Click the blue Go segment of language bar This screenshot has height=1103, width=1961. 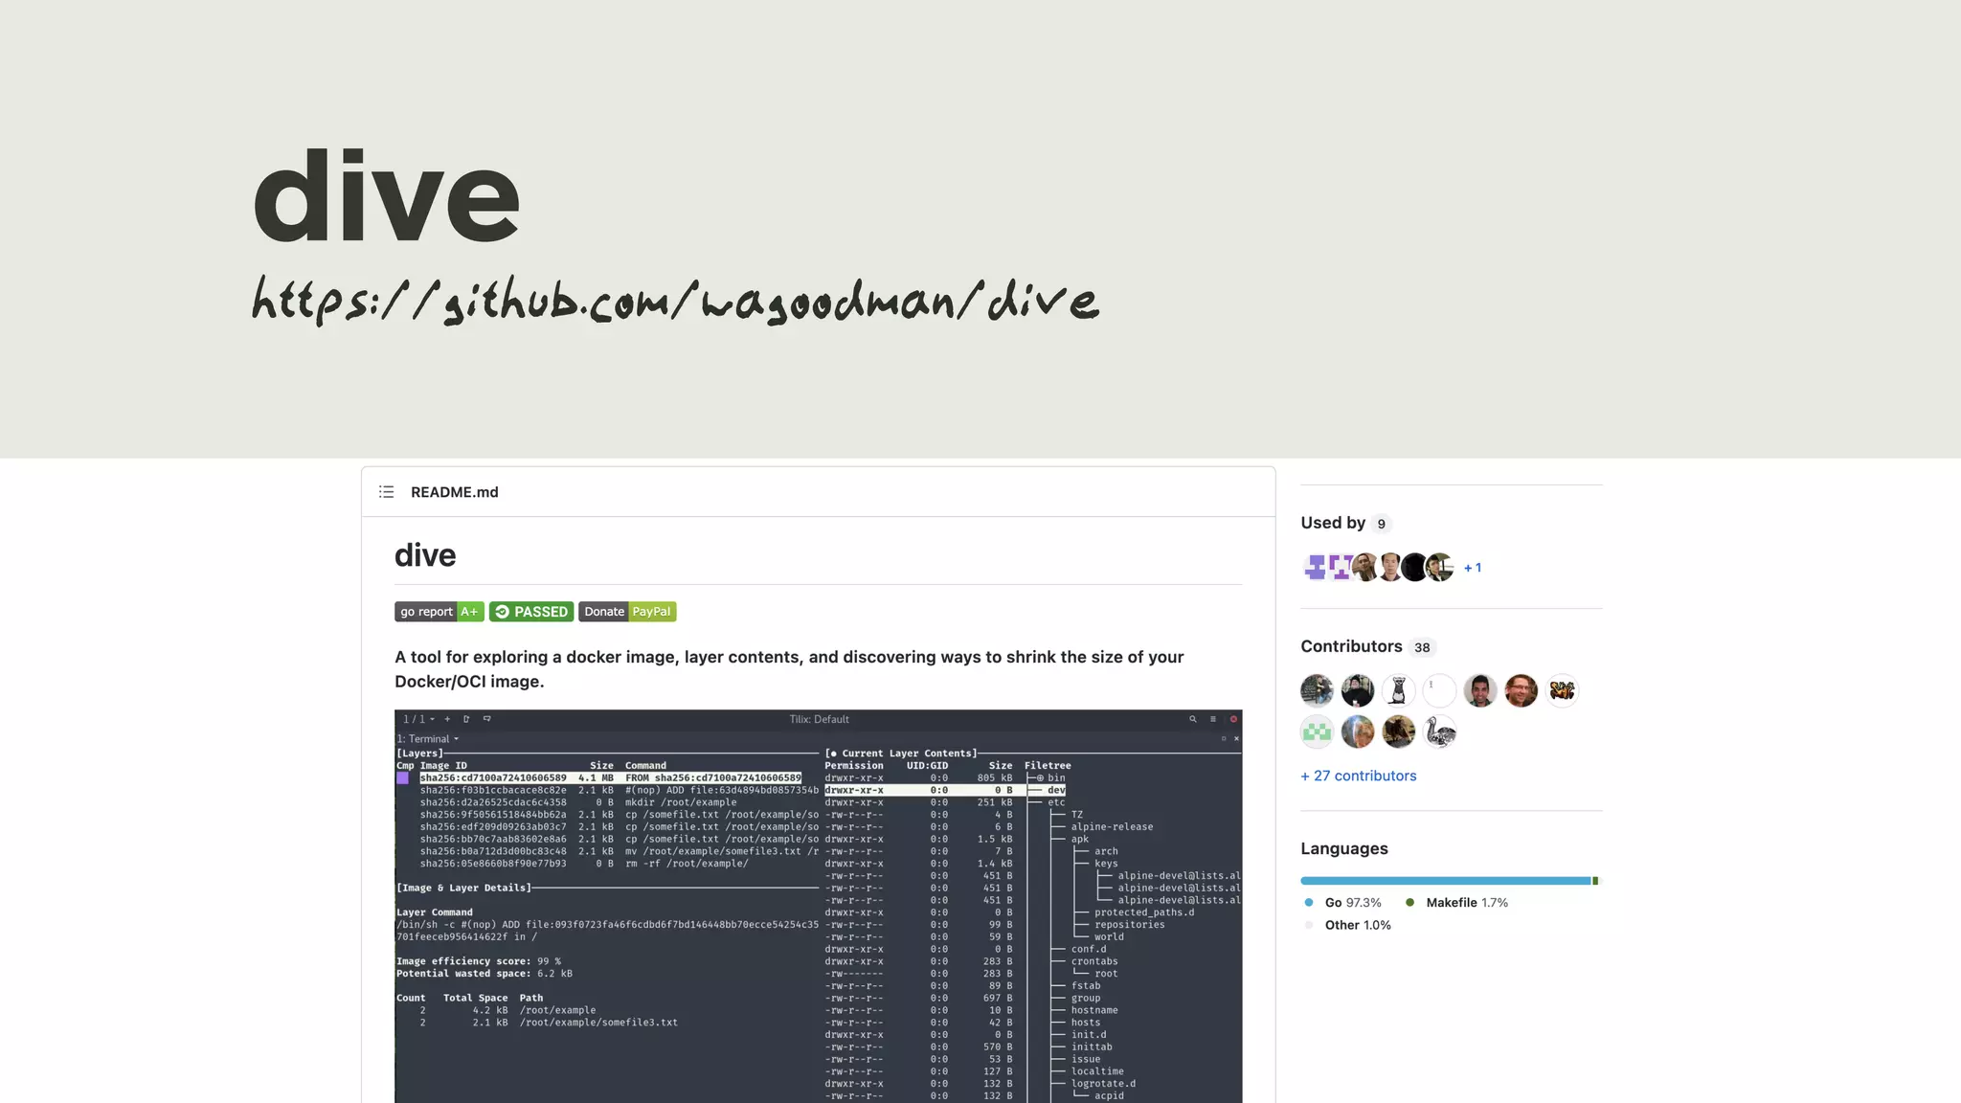click(x=1445, y=881)
